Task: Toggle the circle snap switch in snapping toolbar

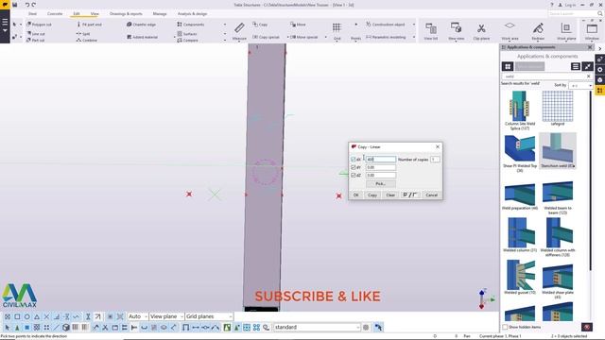Action: coord(27,316)
